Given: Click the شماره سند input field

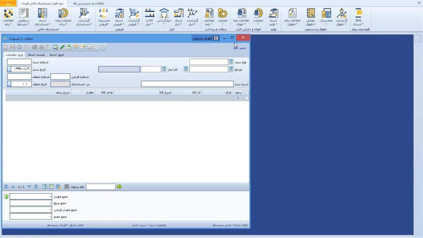Looking at the screenshot, I should pos(19,62).
